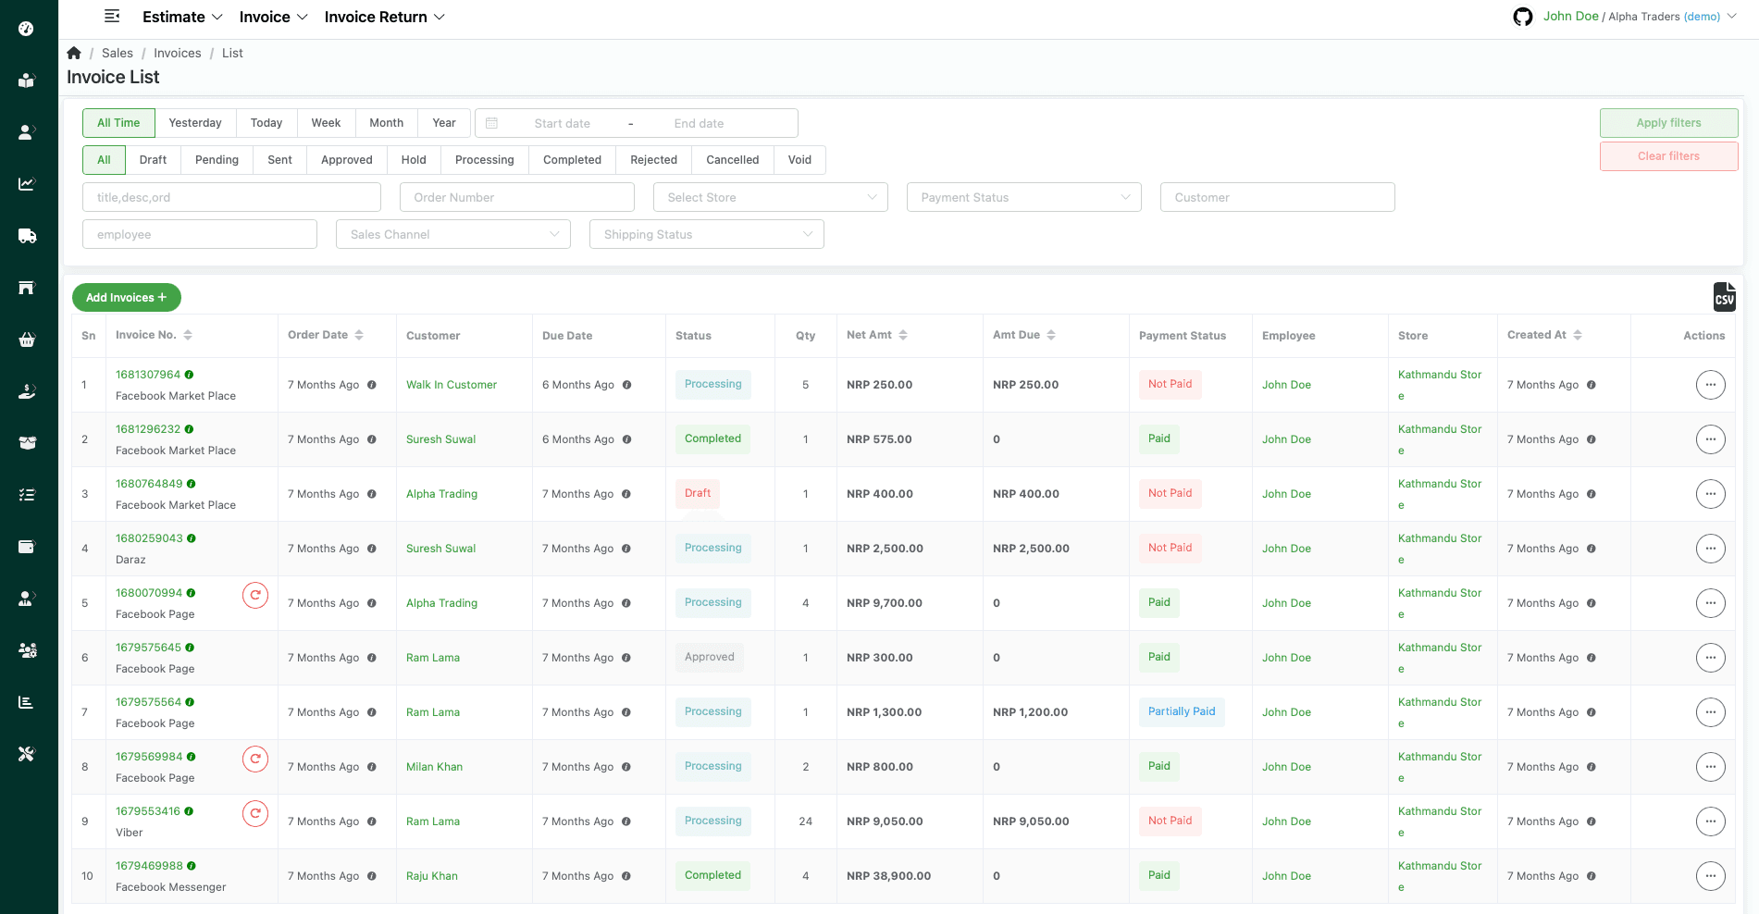Select the Completed status filter

(x=572, y=160)
